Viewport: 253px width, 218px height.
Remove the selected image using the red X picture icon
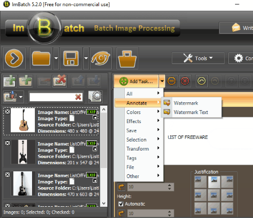click(x=60, y=81)
